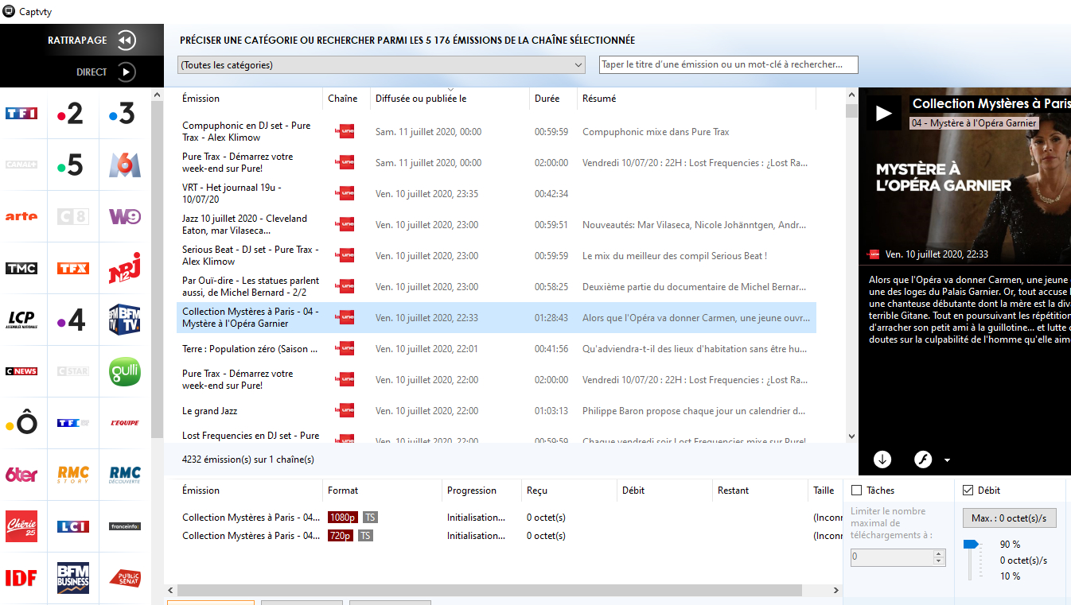Pick the BFM TV channel icon

point(124,320)
